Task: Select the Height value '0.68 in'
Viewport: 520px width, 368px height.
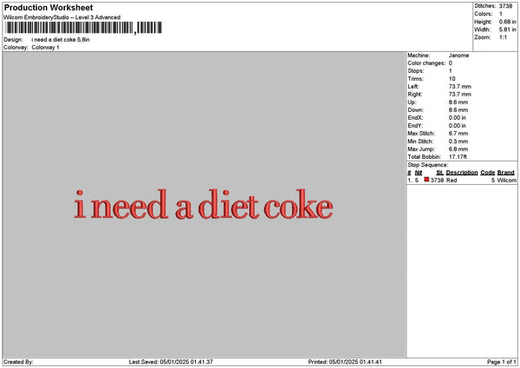Action: [x=507, y=22]
